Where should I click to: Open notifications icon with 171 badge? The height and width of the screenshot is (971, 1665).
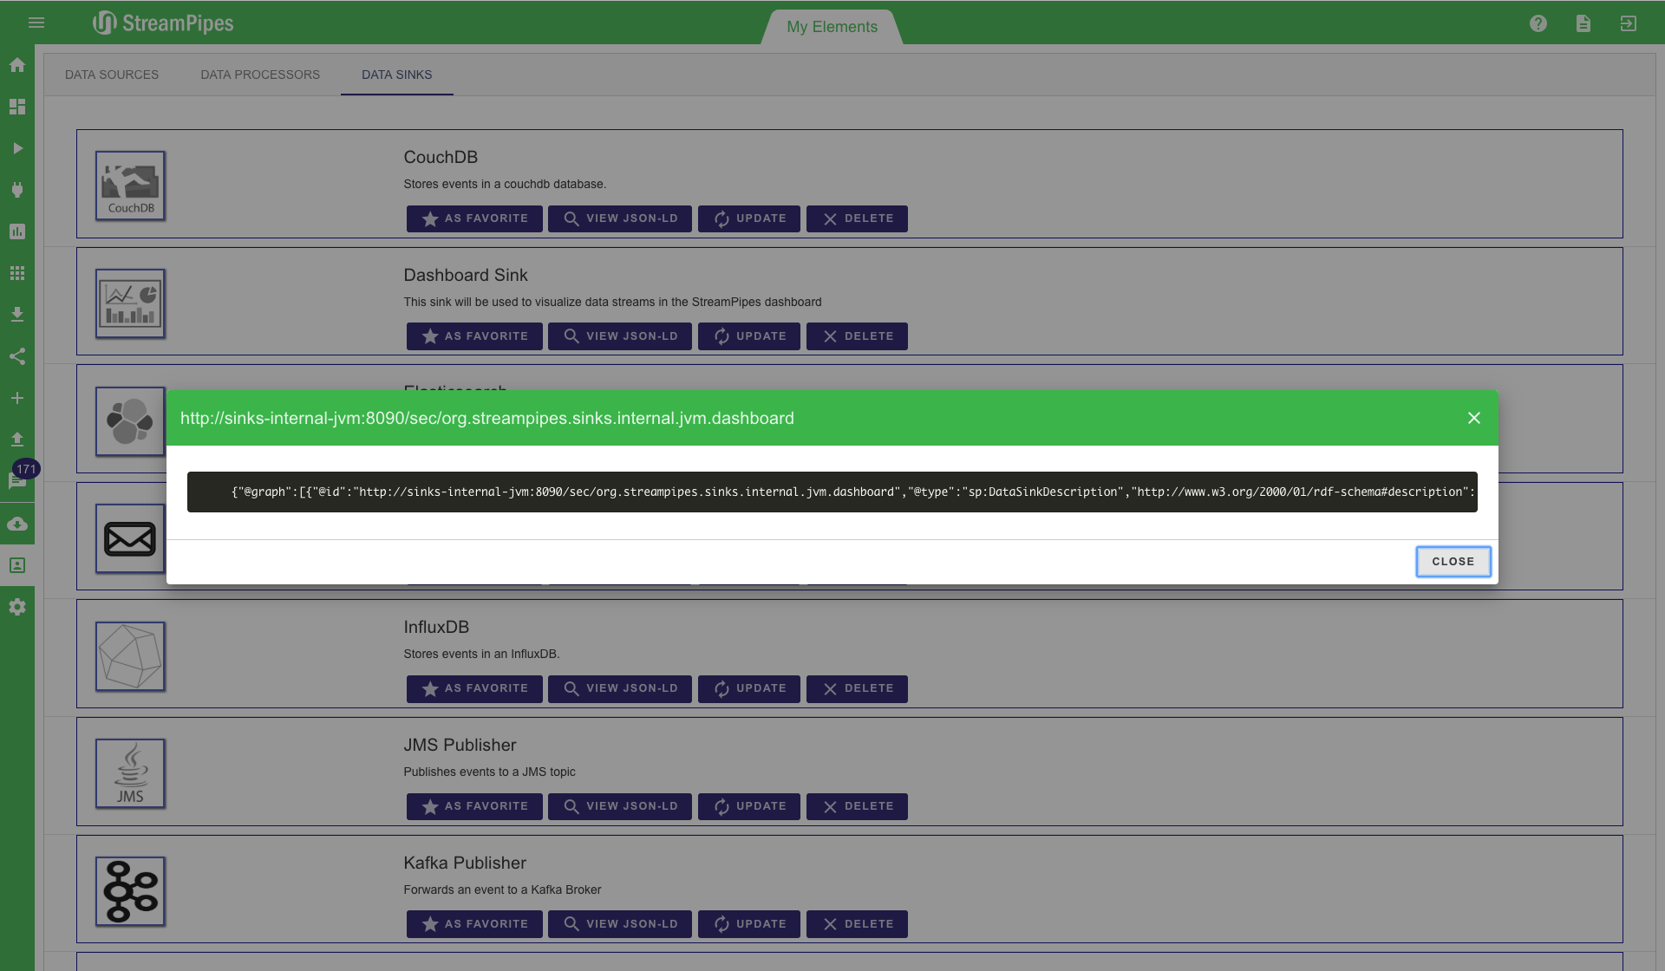[17, 480]
